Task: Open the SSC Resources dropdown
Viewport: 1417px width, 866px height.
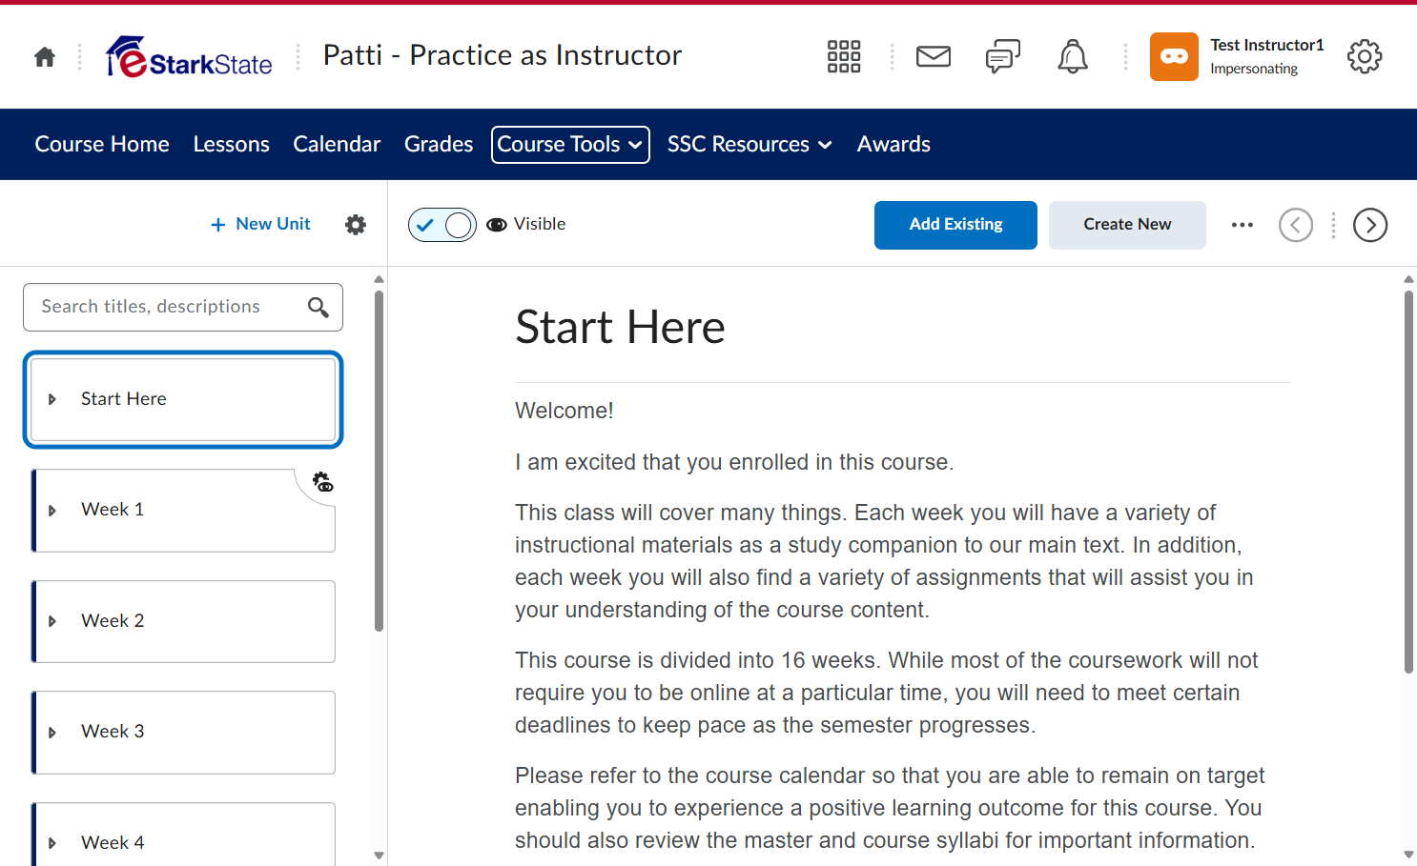Action: click(750, 145)
